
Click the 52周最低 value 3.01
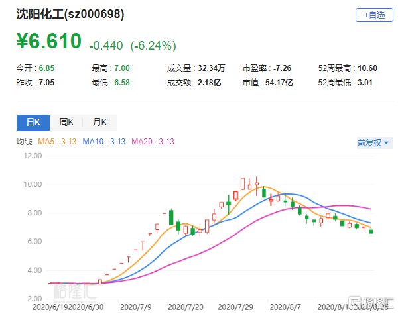[365, 83]
